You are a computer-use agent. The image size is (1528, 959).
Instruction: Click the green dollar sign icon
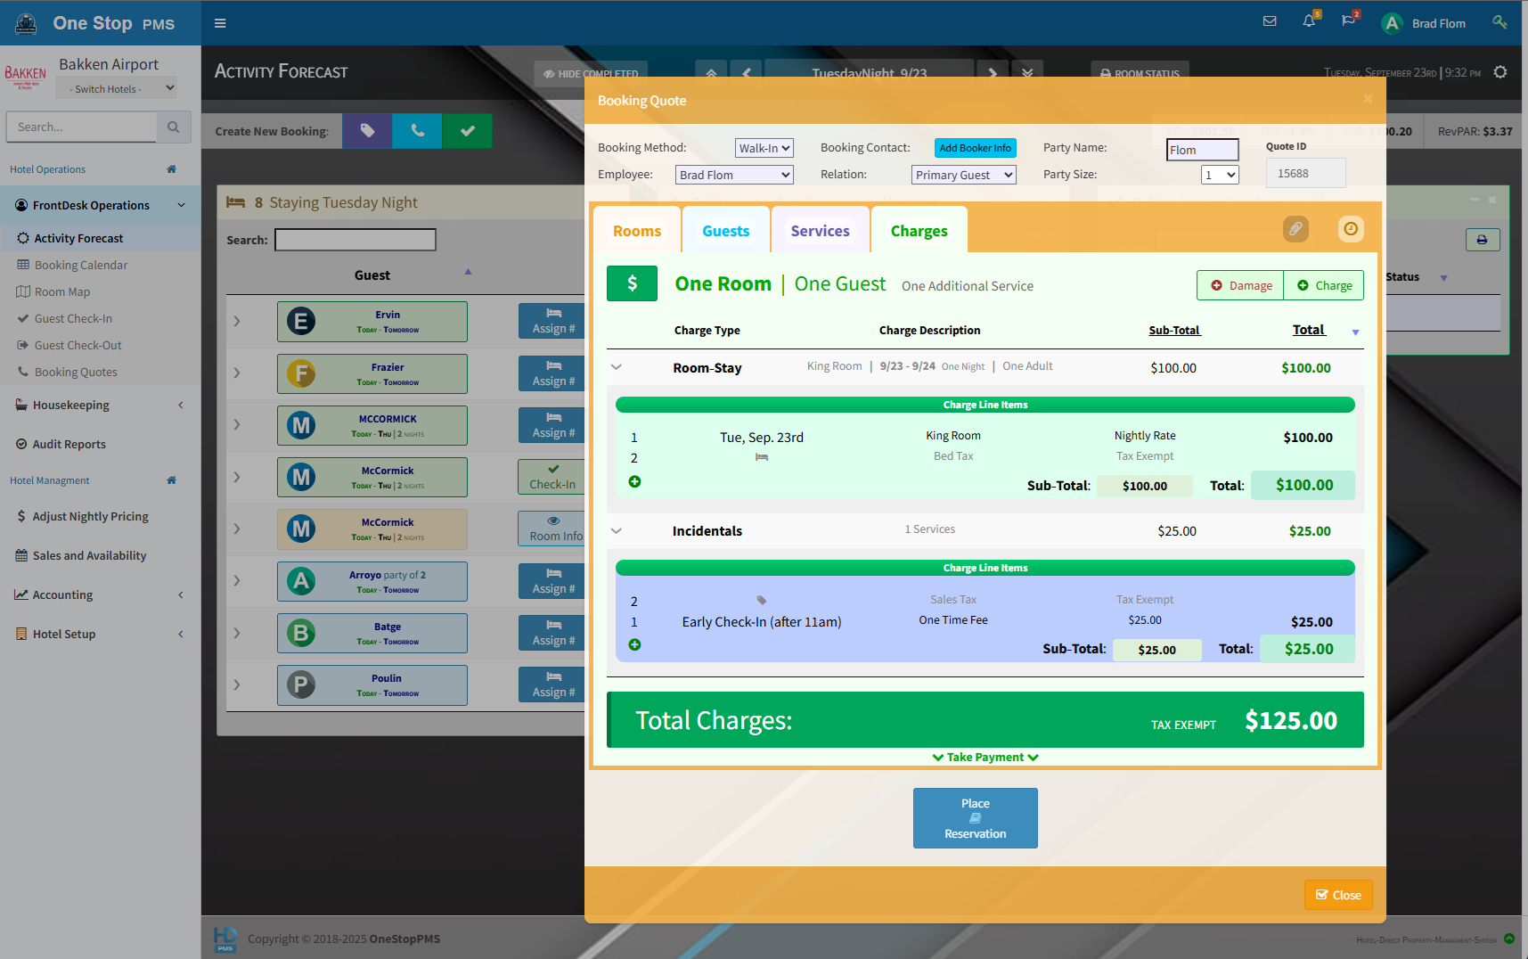(x=632, y=283)
